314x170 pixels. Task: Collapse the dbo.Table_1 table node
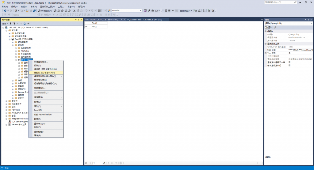click(x=16, y=60)
